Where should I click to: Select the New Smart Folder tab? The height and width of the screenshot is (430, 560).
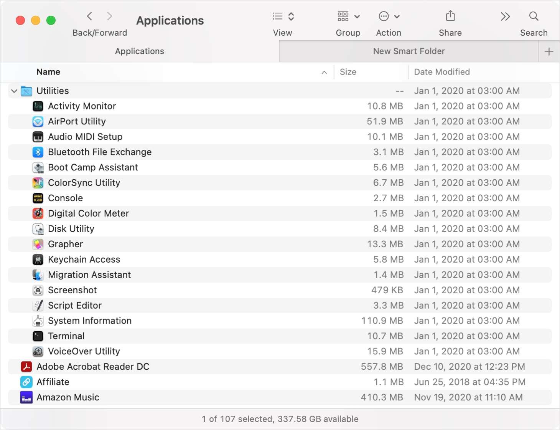408,51
